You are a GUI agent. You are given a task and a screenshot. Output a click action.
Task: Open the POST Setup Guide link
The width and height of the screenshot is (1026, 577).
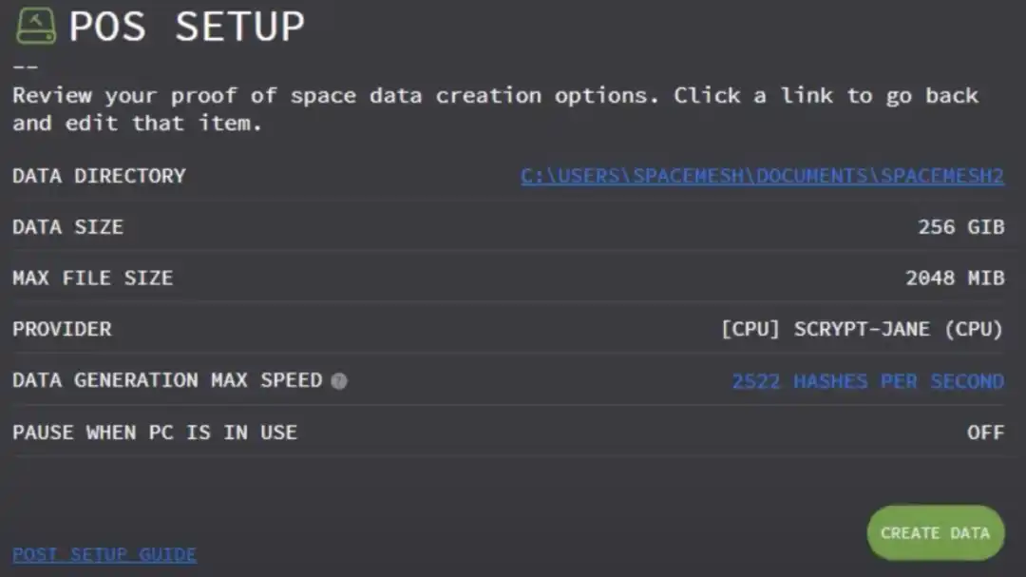104,554
